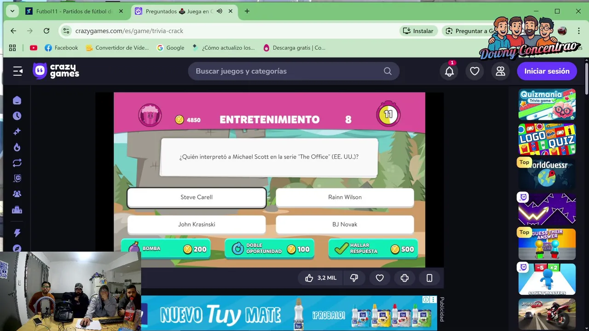Go back in browser history
The width and height of the screenshot is (589, 331).
pyautogui.click(x=13, y=31)
